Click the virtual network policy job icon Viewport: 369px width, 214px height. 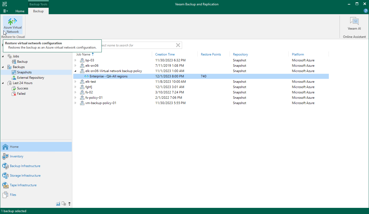82,71
